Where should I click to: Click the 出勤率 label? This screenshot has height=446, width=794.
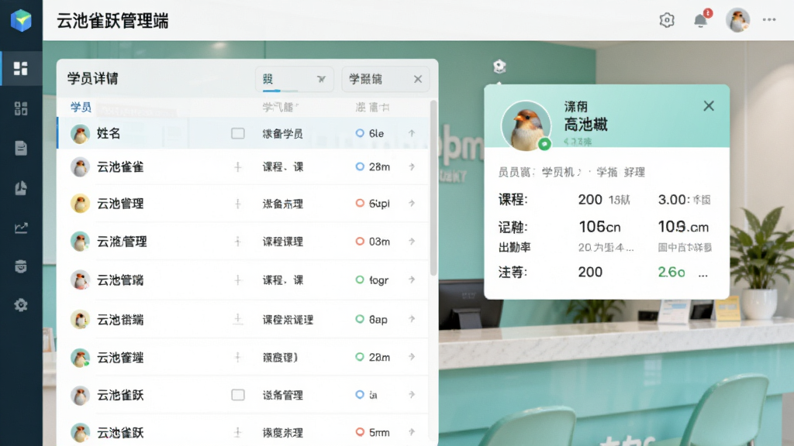pos(515,247)
